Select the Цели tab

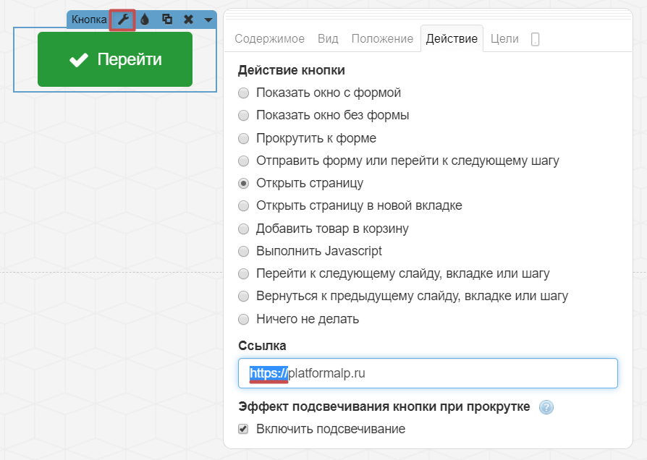click(x=504, y=39)
